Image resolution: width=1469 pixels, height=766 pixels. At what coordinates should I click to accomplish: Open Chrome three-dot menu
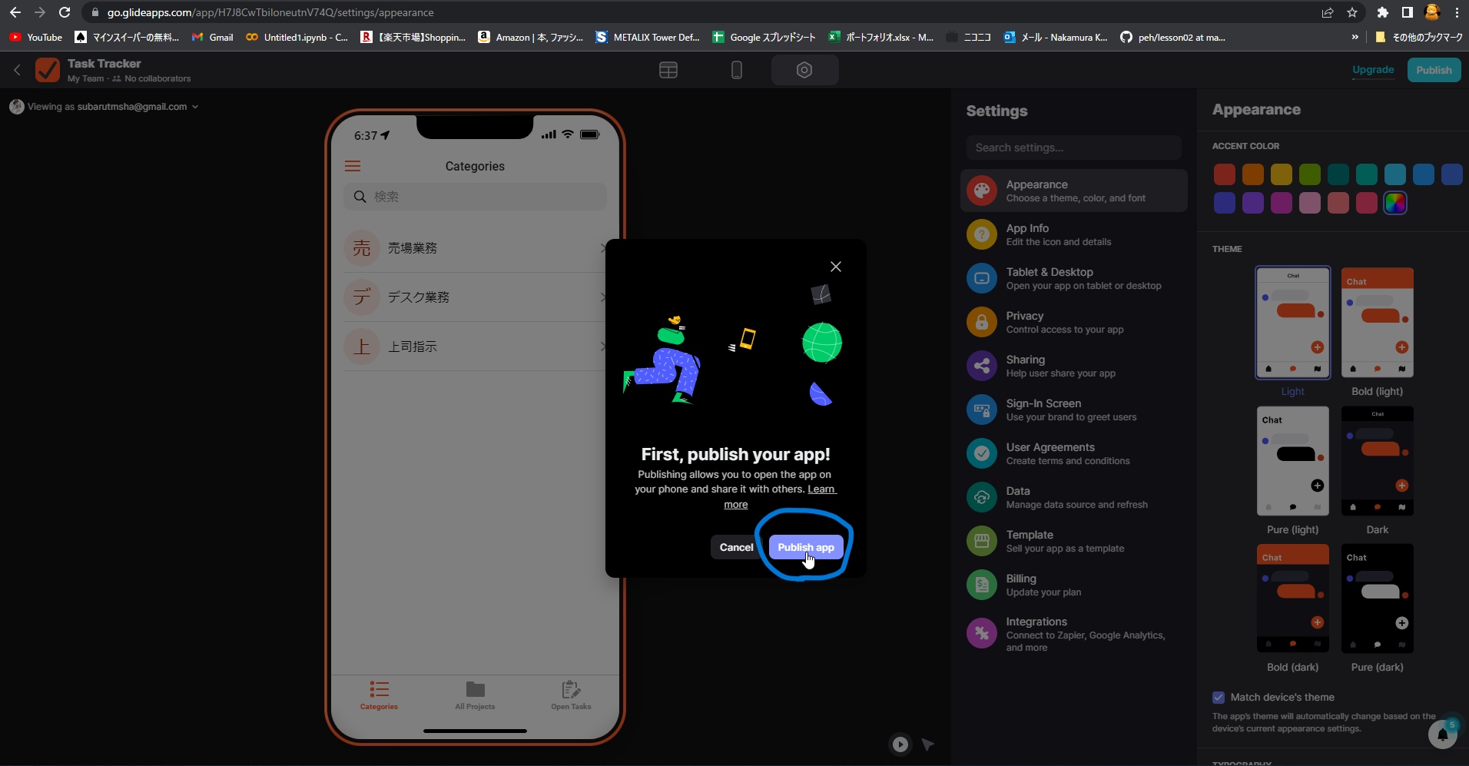(1457, 12)
